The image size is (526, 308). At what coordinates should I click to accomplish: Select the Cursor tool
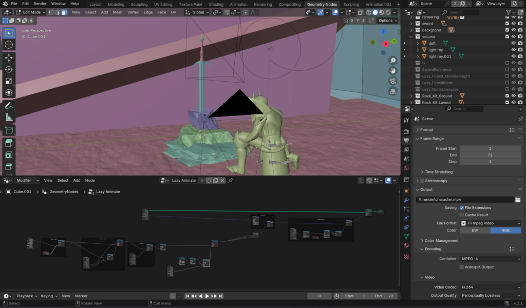[9, 45]
